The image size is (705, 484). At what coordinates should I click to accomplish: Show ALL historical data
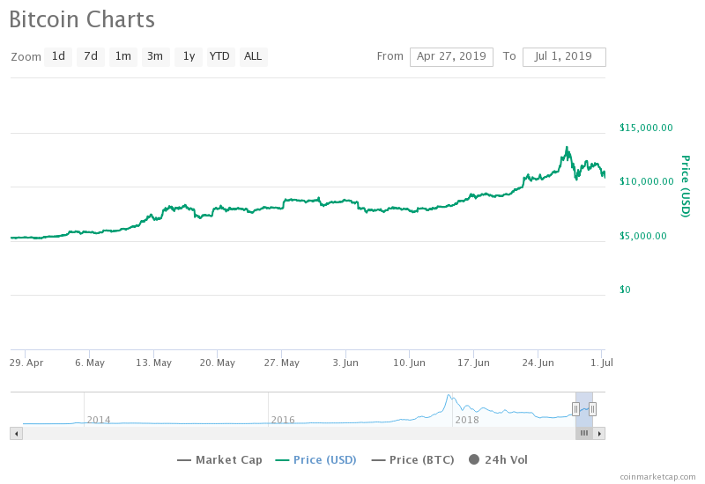(x=253, y=56)
